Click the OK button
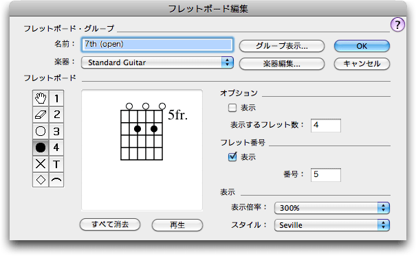Screen dimensions: 416x256 (362, 46)
